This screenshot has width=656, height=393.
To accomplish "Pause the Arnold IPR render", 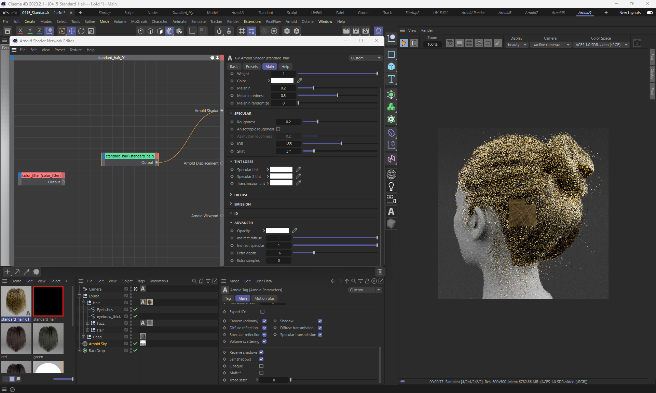I will click(x=413, y=43).
